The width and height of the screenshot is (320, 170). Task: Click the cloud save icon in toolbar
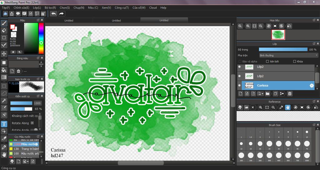click(x=5, y=14)
